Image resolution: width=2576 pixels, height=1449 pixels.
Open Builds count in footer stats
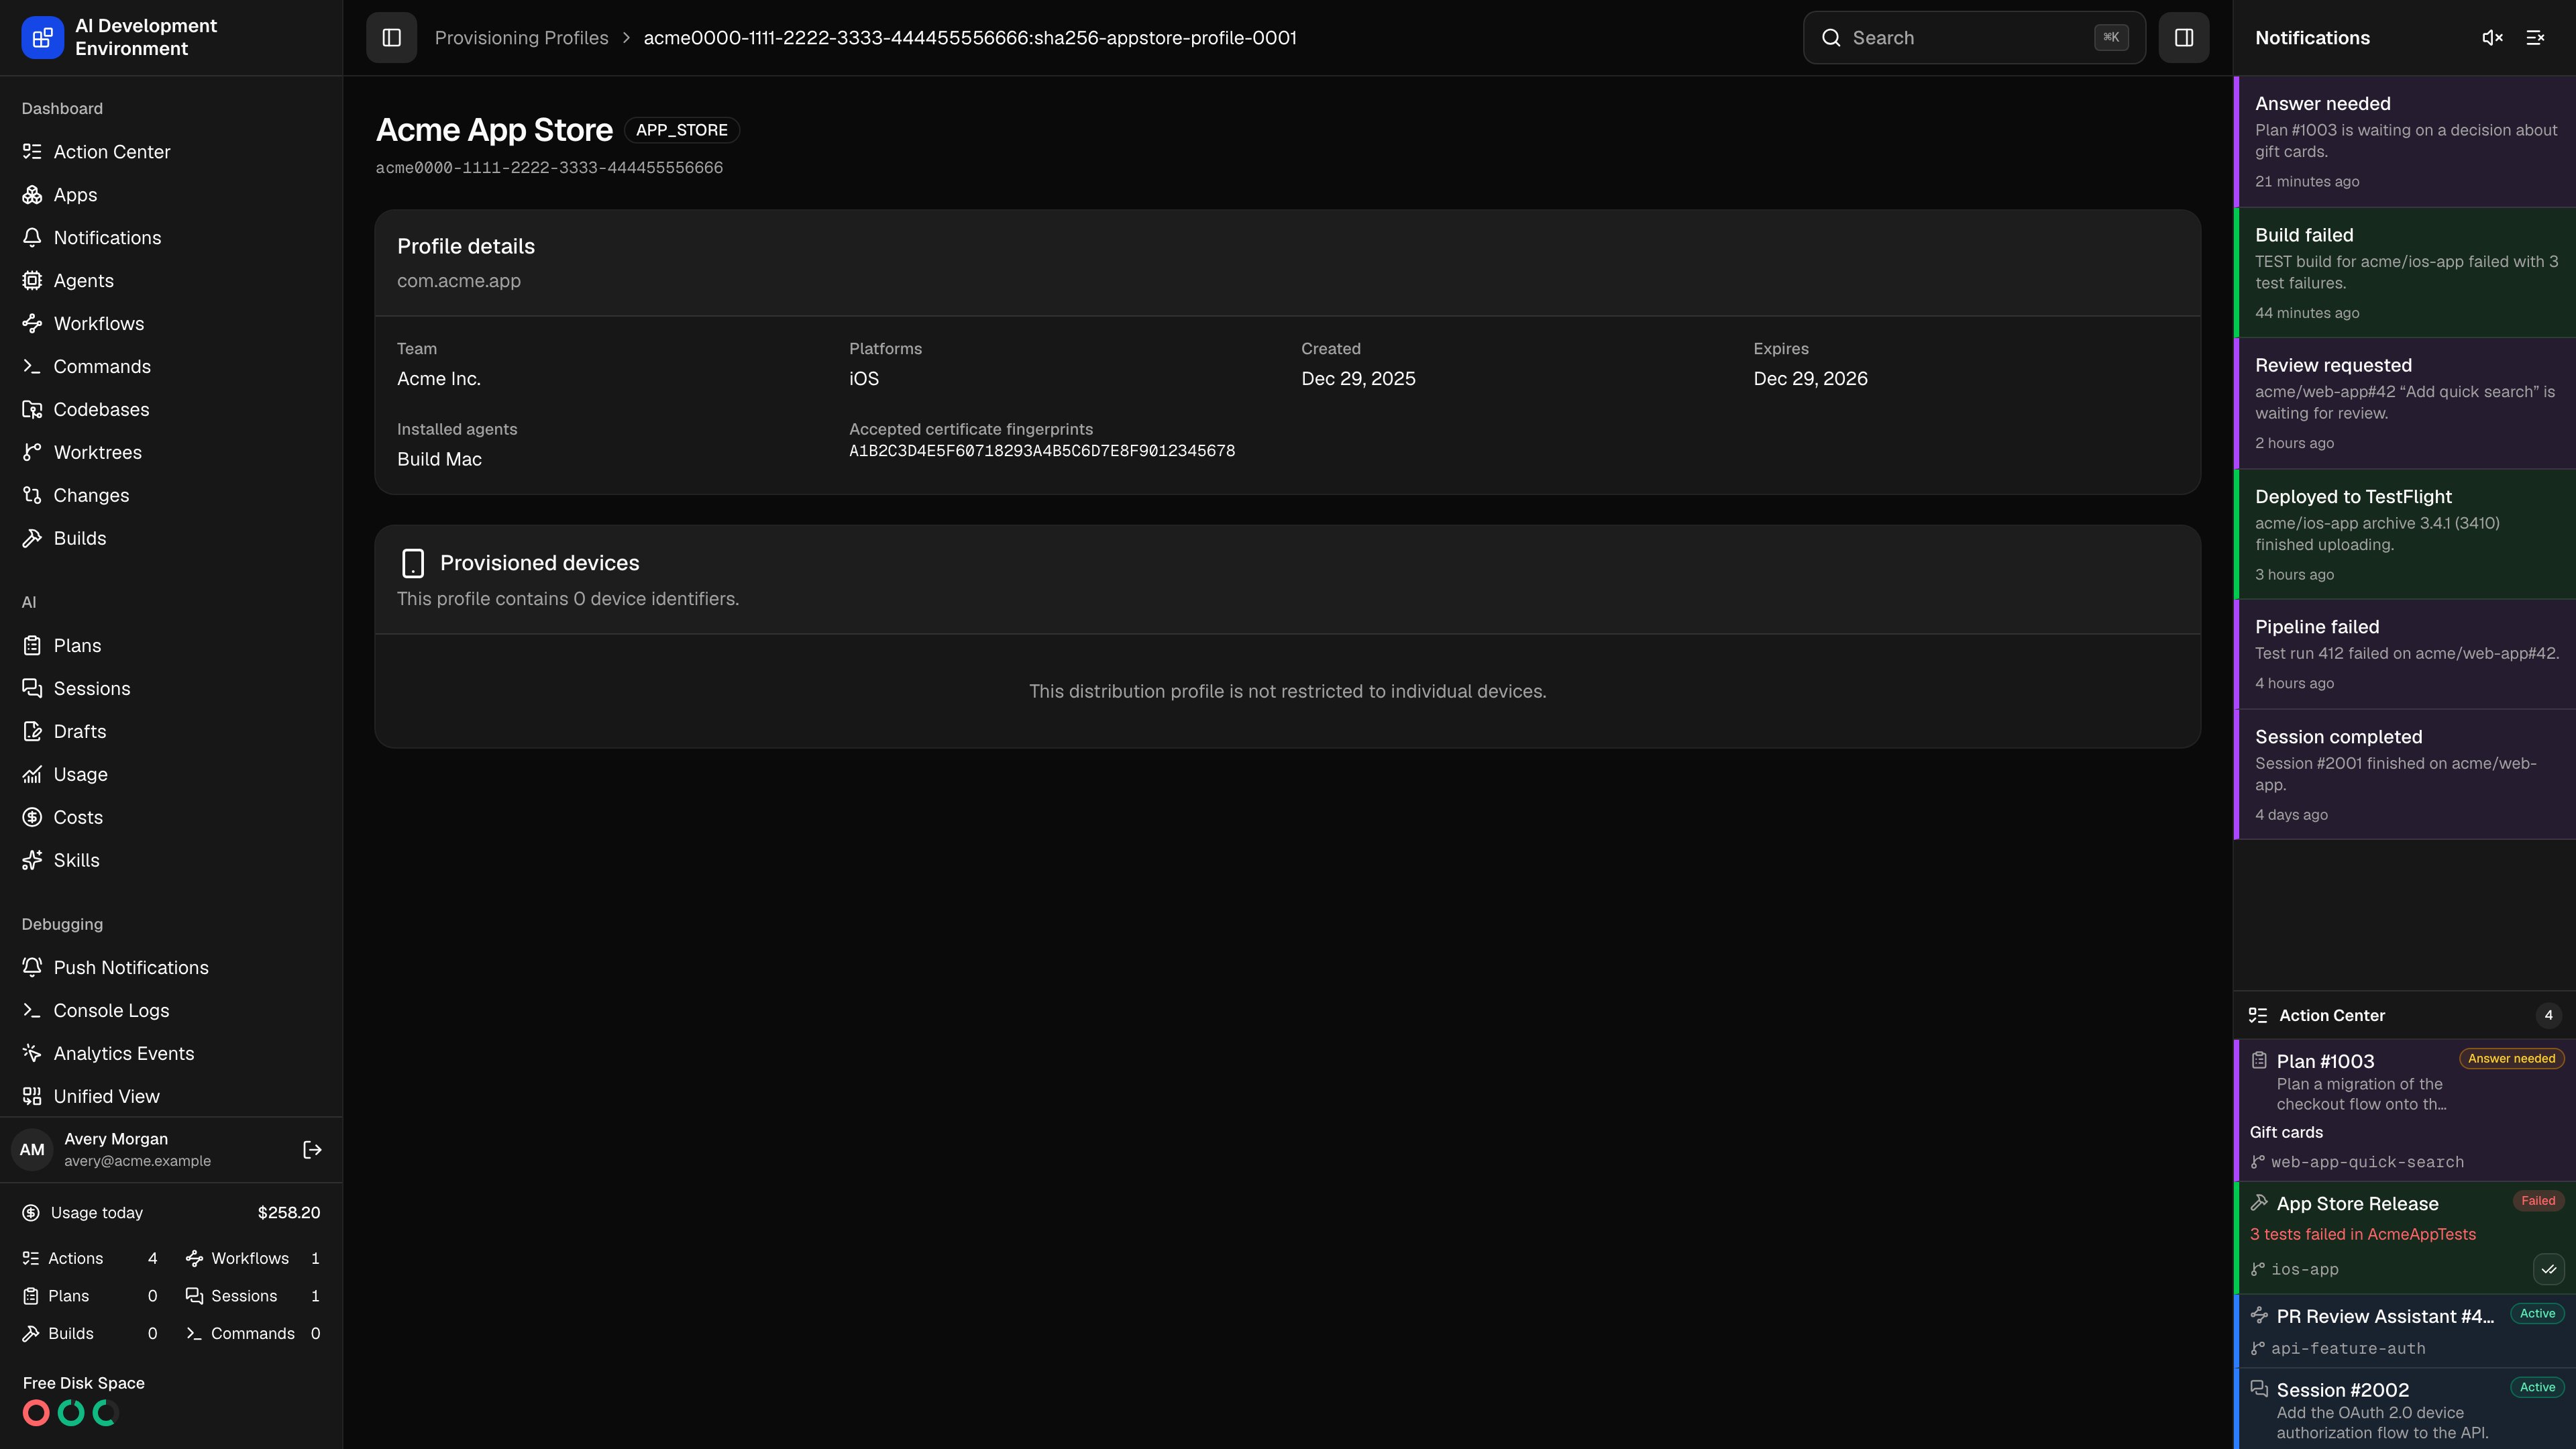coord(90,1334)
